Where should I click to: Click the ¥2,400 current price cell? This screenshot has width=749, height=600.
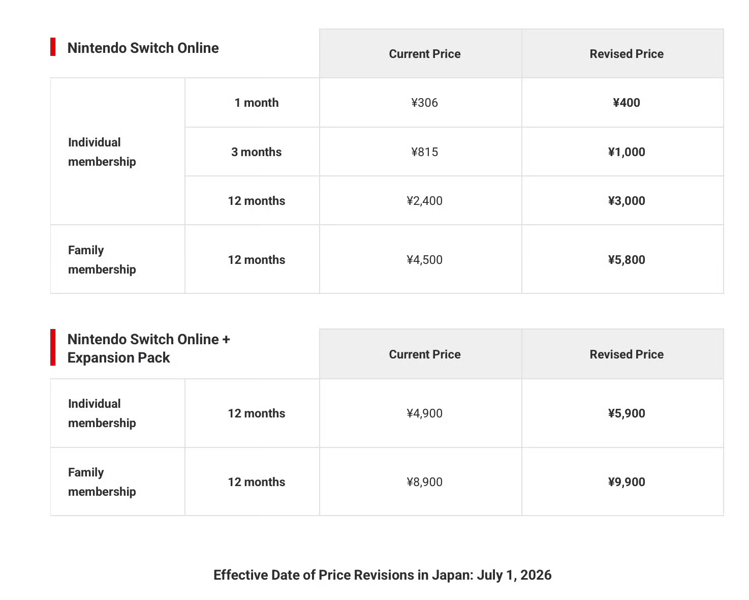pyautogui.click(x=425, y=201)
